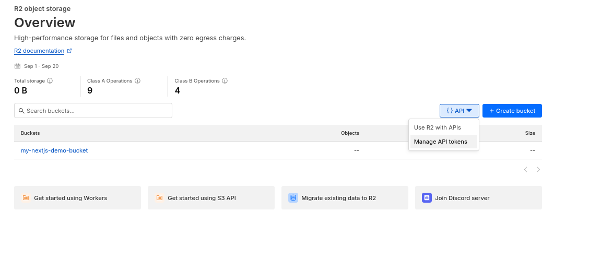This screenshot has height=257, width=589.
Task: Click the database icon for Migrate data
Action: [x=293, y=198]
